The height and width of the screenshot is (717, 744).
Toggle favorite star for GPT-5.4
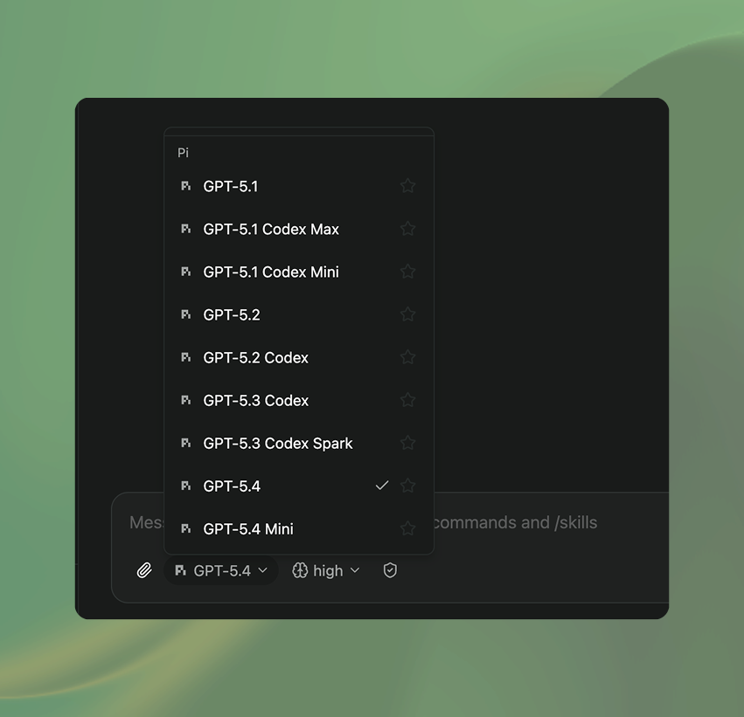(407, 486)
